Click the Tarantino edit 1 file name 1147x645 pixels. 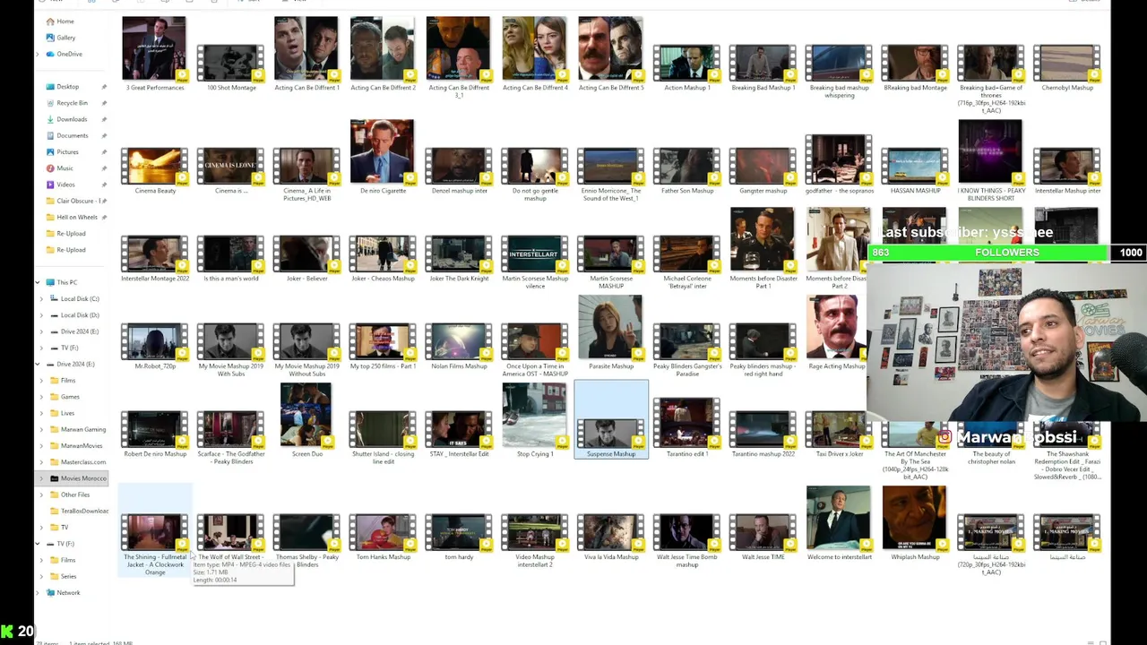(687, 454)
